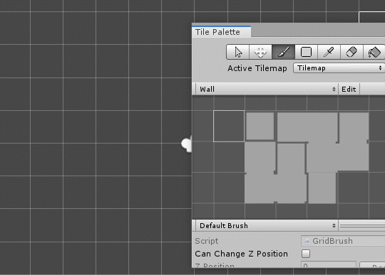Click the Edit palette button
385x275 pixels.
(349, 89)
